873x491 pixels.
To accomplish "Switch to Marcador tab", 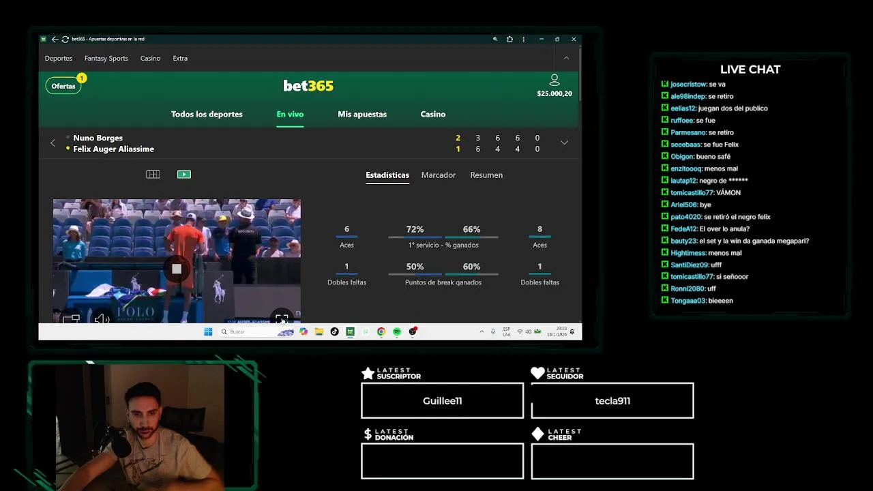I will click(x=439, y=175).
